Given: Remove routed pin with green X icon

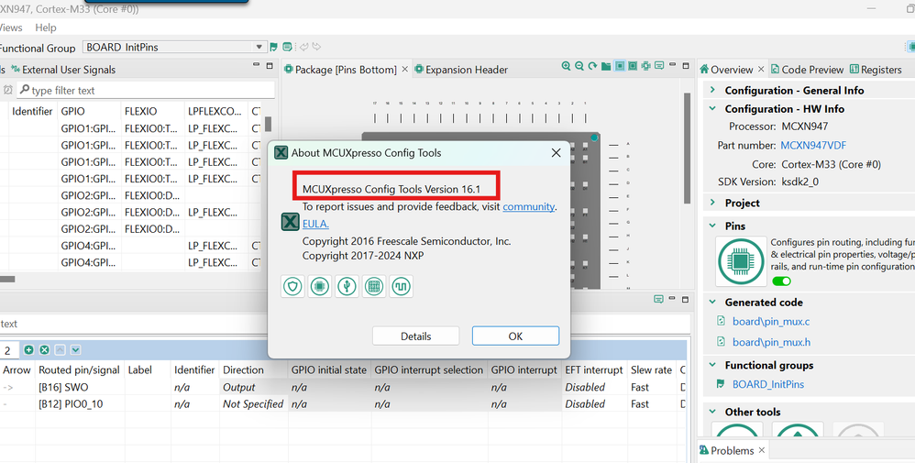Looking at the screenshot, I should (x=44, y=349).
